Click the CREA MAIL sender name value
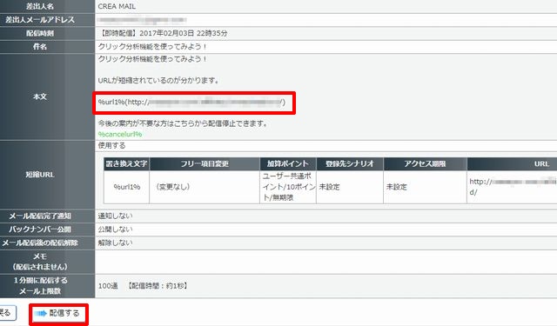The width and height of the screenshot is (557, 326). [x=117, y=6]
